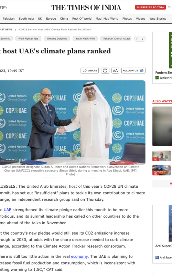This screenshot has height=276, width=172.
Task: Open the AA font size control
Action: click(x=115, y=71)
